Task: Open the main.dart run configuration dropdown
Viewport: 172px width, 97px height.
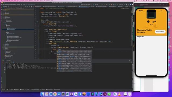Action: (x=96, y=5)
